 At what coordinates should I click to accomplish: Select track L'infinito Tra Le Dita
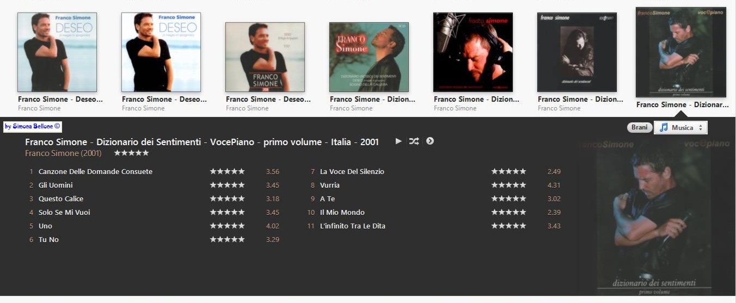pos(353,226)
